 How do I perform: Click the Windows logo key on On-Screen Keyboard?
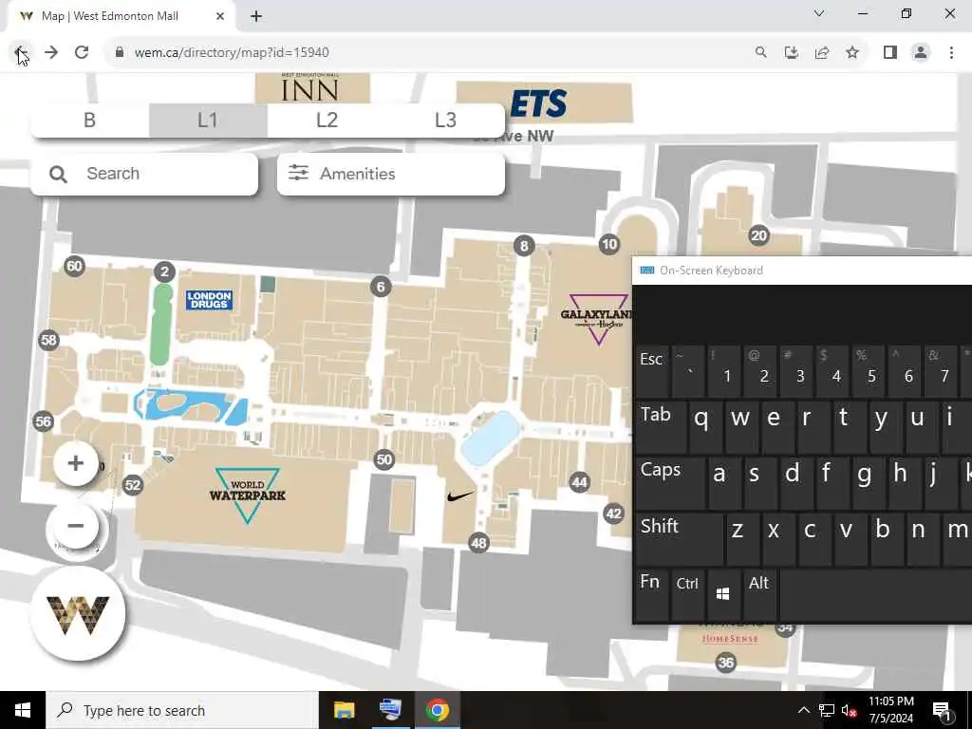(722, 593)
